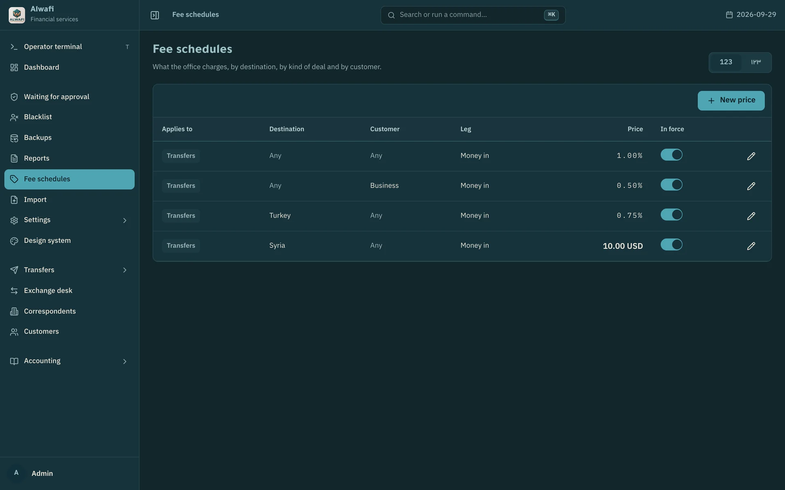Click the Reports document icon
The height and width of the screenshot is (490, 785).
point(14,158)
